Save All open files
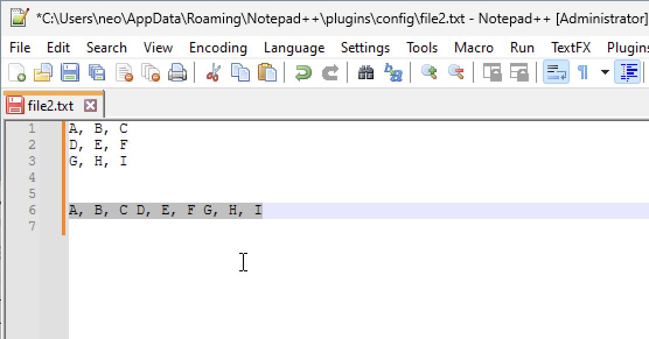This screenshot has height=339, width=649. [x=97, y=72]
